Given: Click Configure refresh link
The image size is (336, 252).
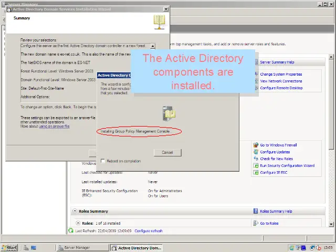Looking at the screenshot, I should tap(149, 231).
